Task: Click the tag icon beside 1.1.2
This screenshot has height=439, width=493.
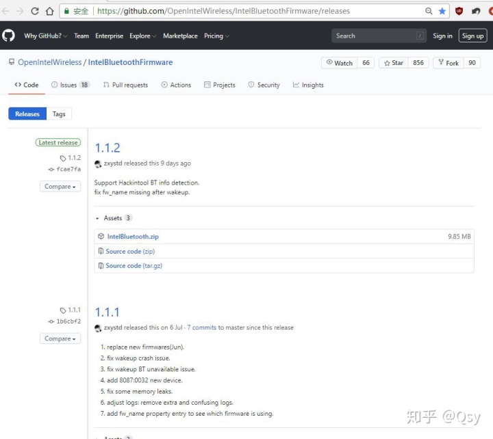Action: [x=63, y=158]
